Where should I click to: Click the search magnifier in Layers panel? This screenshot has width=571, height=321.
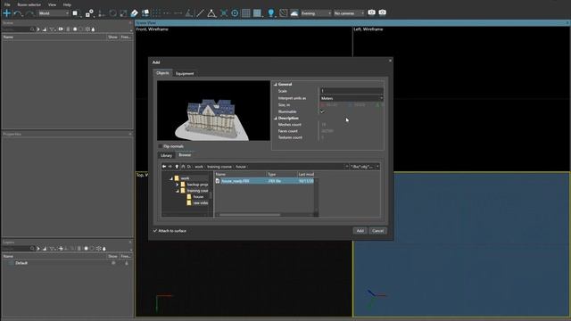[32, 249]
